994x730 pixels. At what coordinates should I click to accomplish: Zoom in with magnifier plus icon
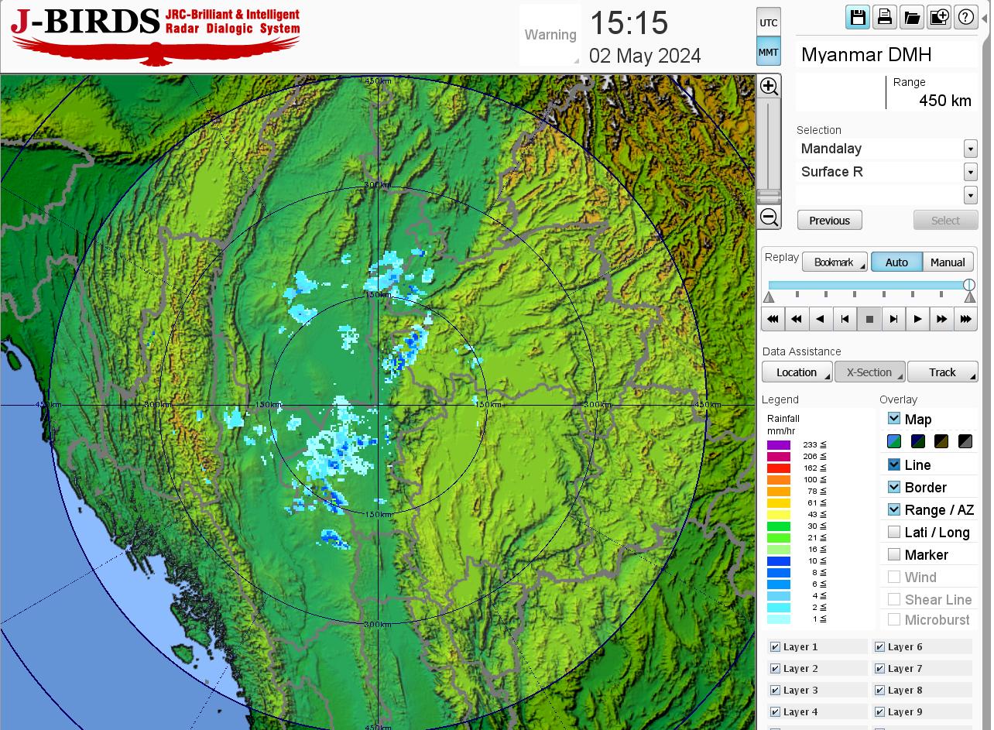coord(769,86)
